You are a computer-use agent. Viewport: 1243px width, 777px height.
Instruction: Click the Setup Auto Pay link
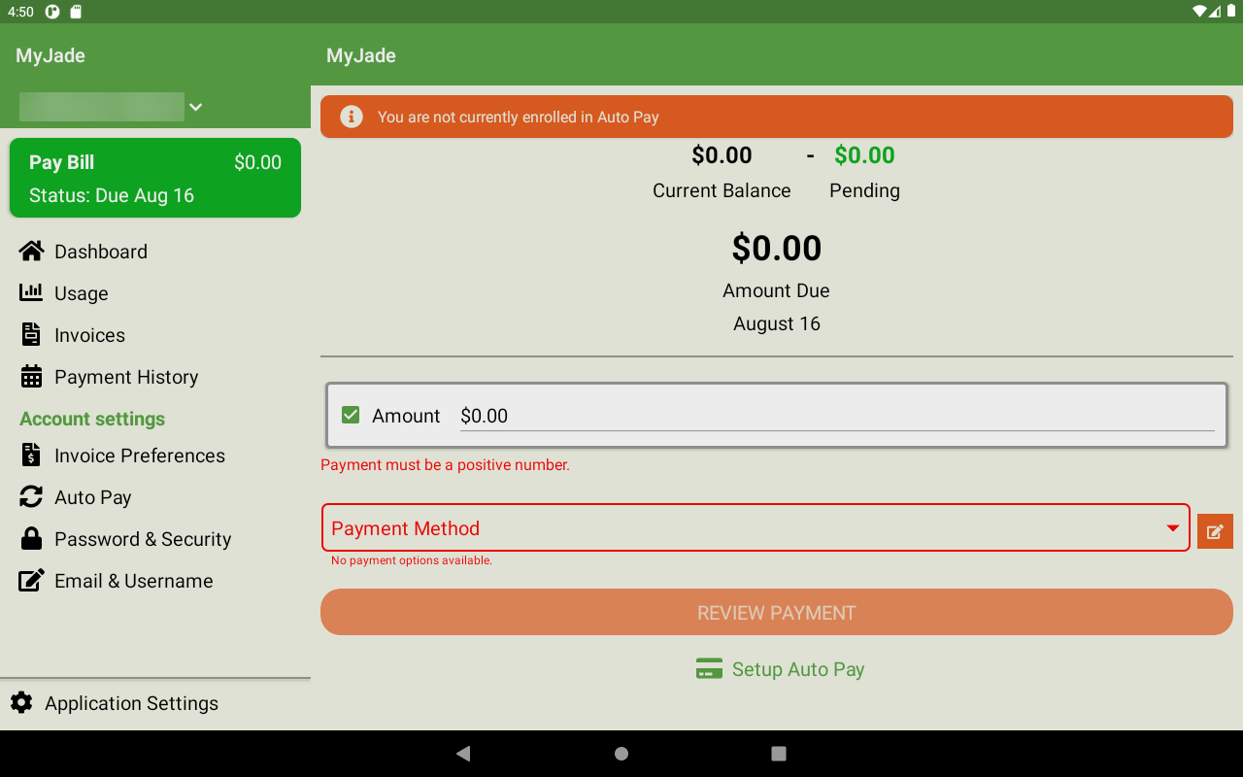[x=781, y=669]
